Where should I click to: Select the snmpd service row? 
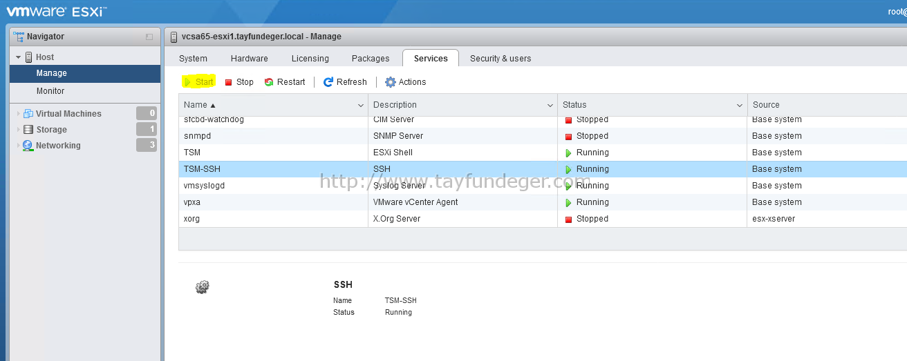pos(543,136)
